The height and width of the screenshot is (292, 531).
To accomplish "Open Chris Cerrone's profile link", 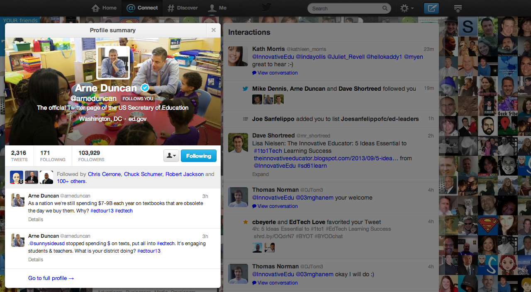I will coord(104,174).
